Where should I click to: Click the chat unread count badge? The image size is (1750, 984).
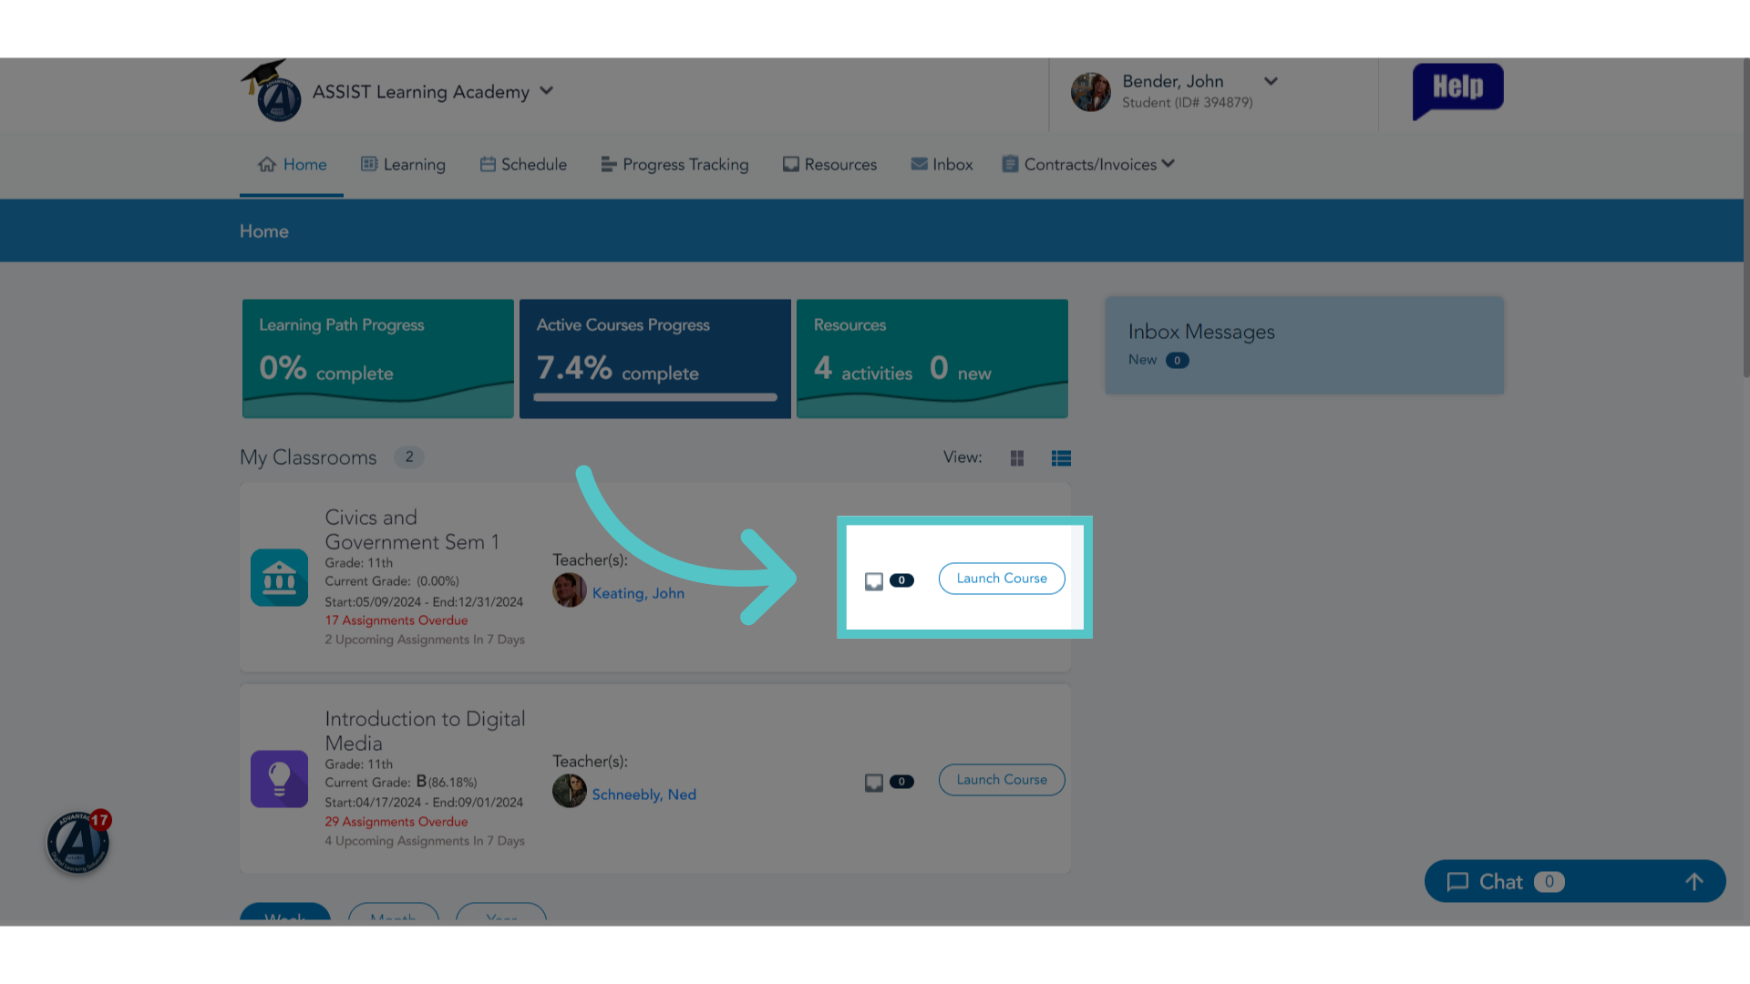coord(1549,882)
